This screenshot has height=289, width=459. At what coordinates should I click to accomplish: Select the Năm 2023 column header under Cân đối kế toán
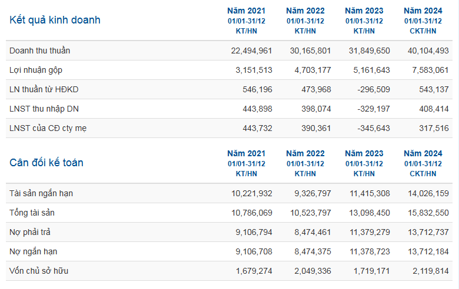364,153
